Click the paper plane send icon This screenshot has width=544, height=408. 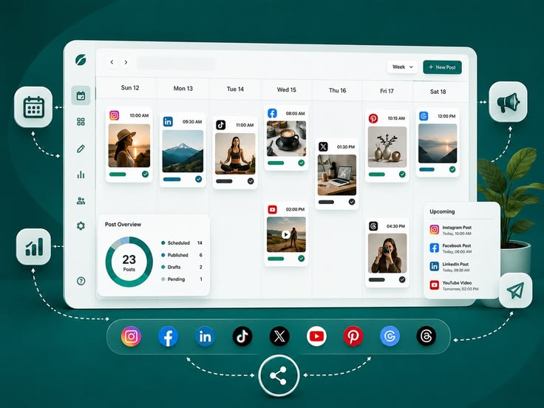(x=516, y=290)
